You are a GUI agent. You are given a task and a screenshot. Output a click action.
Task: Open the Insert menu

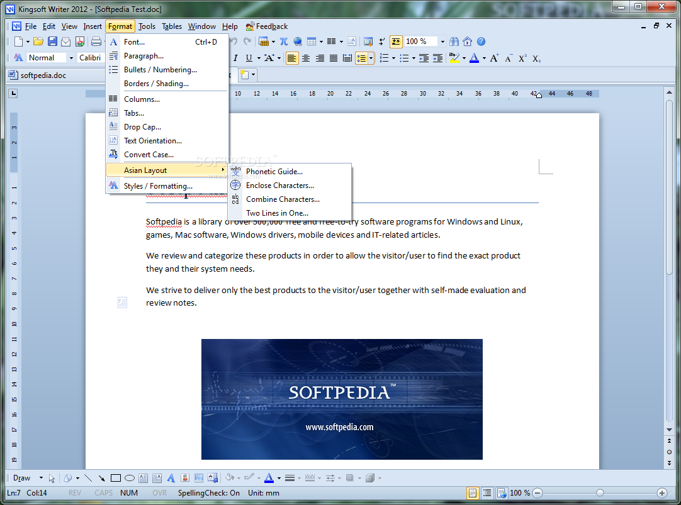point(93,26)
